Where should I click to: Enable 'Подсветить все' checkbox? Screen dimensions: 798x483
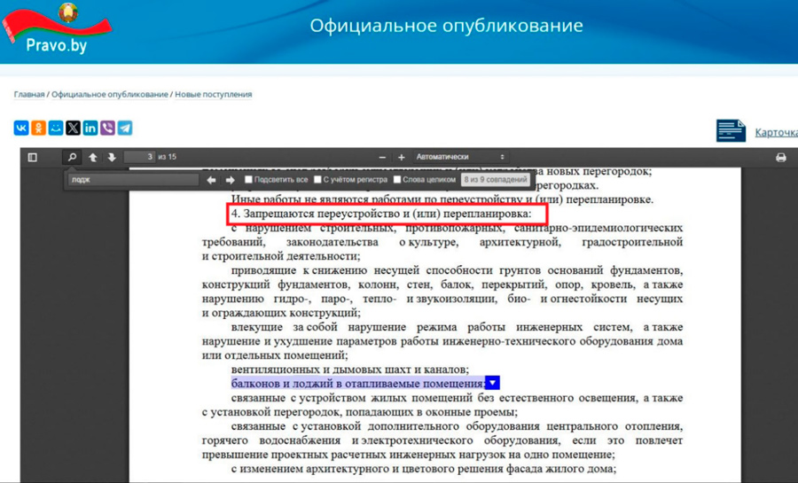248,180
